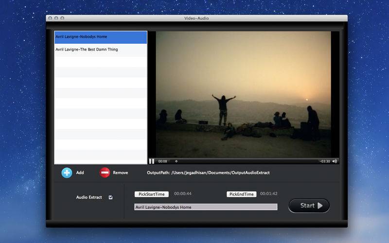The image size is (389, 243).
Task: Click the OutputPath text
Action: click(x=208, y=173)
